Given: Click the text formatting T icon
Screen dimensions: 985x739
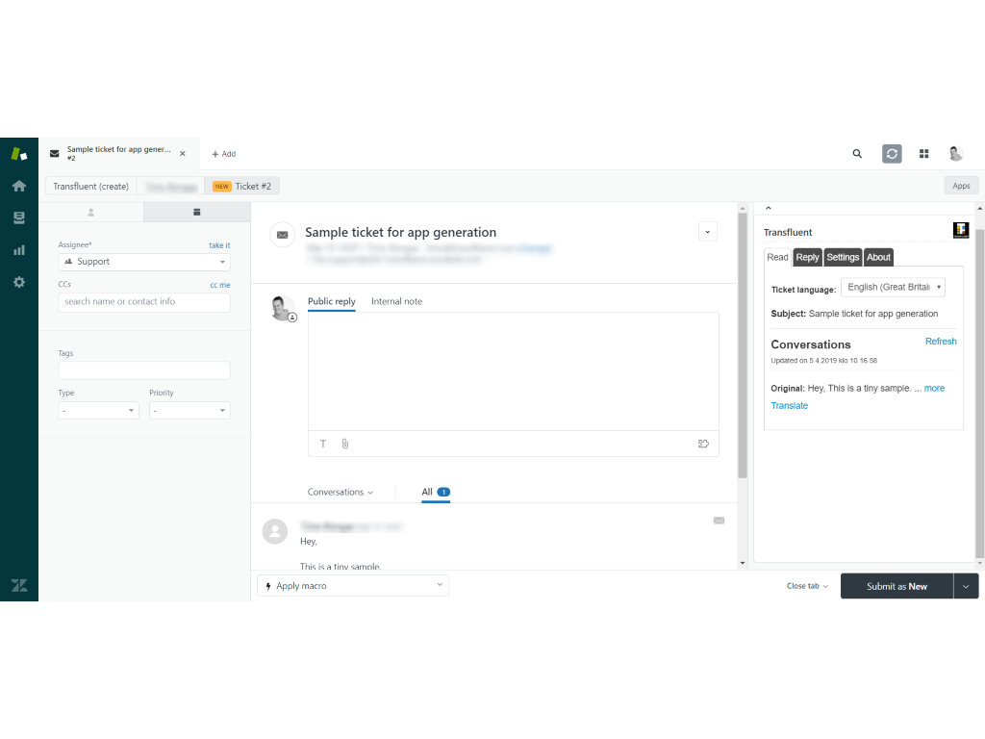Looking at the screenshot, I should [323, 444].
